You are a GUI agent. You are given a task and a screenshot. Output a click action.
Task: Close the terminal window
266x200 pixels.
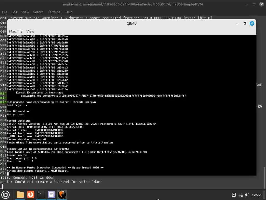click(261, 4)
